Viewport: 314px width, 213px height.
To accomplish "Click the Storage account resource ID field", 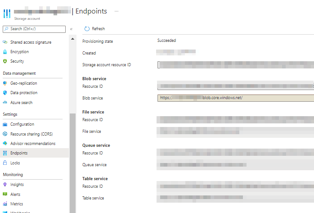I will tap(236, 65).
